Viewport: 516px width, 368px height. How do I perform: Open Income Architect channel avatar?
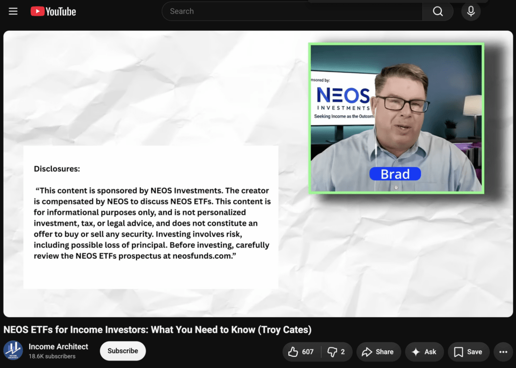[13, 350]
